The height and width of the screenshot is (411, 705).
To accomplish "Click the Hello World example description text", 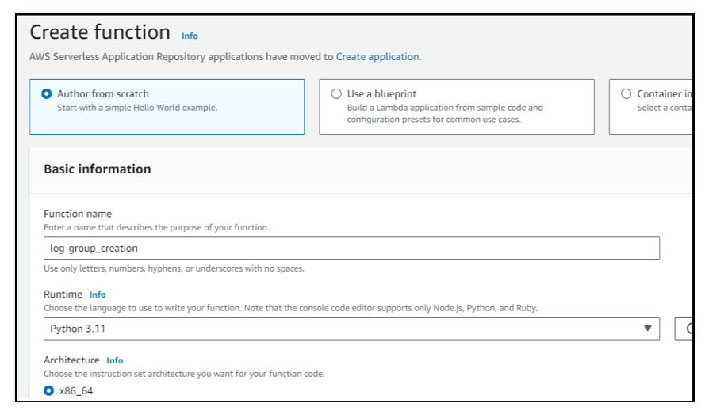I will click(137, 108).
